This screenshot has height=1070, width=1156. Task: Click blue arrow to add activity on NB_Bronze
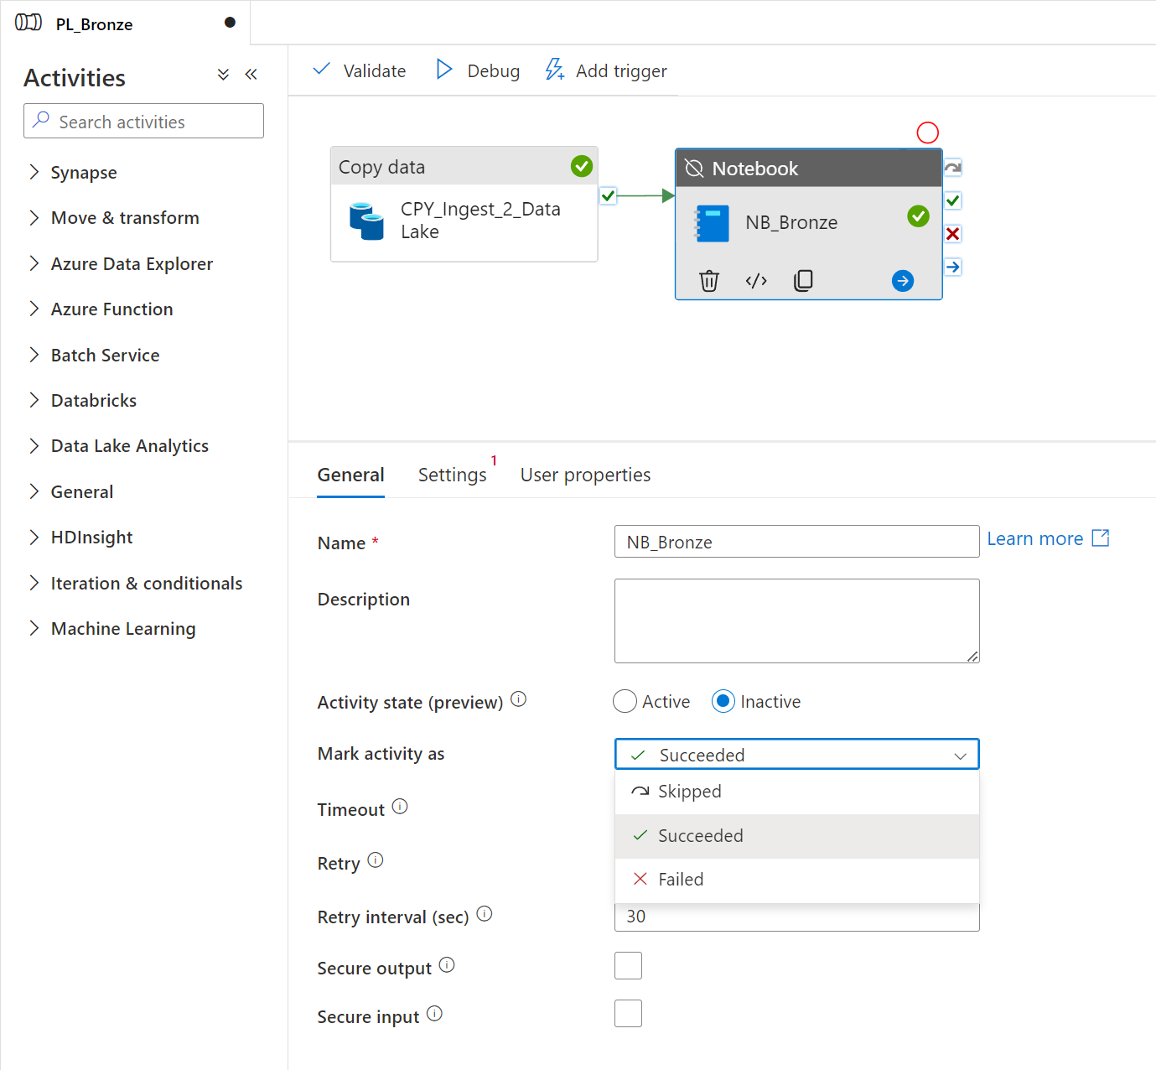(x=903, y=281)
